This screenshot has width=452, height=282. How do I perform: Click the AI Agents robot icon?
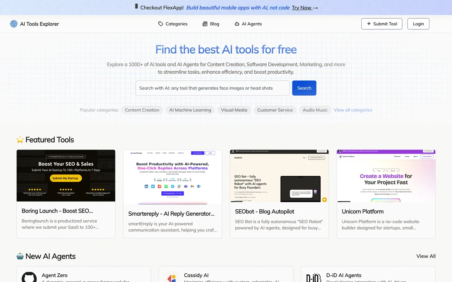click(237, 24)
